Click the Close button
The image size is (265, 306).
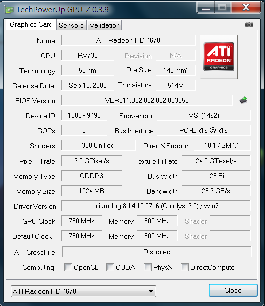pyautogui.click(x=233, y=290)
